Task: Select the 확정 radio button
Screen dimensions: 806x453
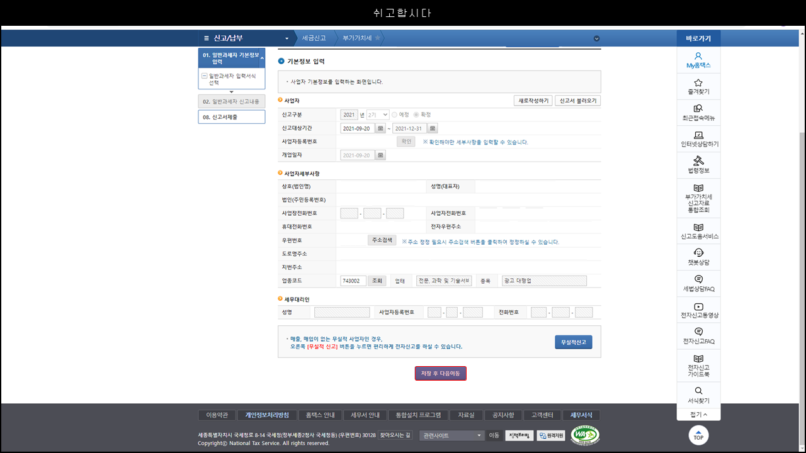Action: [416, 115]
